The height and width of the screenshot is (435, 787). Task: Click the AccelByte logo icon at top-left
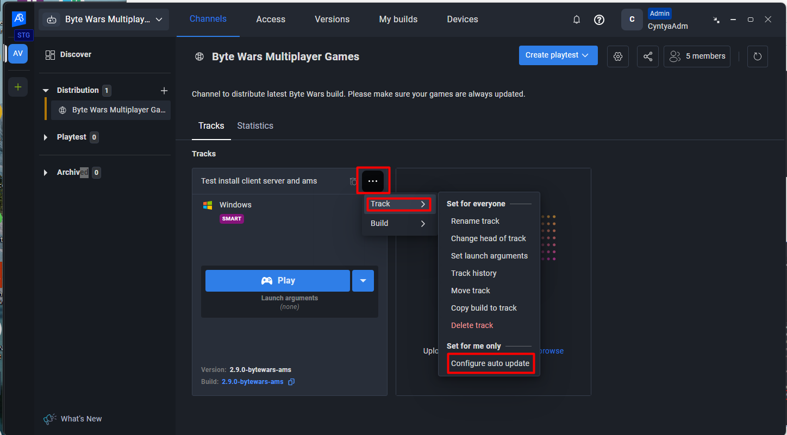click(x=18, y=18)
